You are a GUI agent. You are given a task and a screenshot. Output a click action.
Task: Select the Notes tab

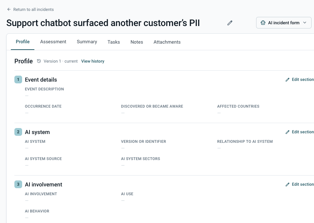(137, 42)
